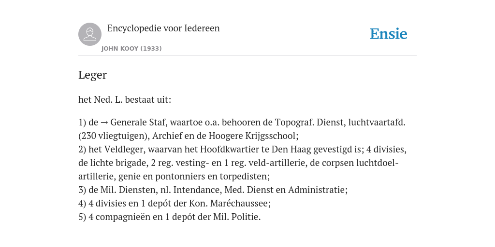Click the gray author avatar icon
495x247 pixels.
[90, 34]
